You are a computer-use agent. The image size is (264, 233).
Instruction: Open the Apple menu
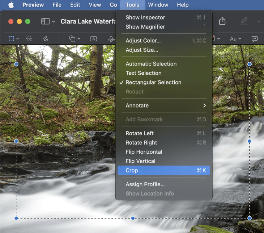11,5
